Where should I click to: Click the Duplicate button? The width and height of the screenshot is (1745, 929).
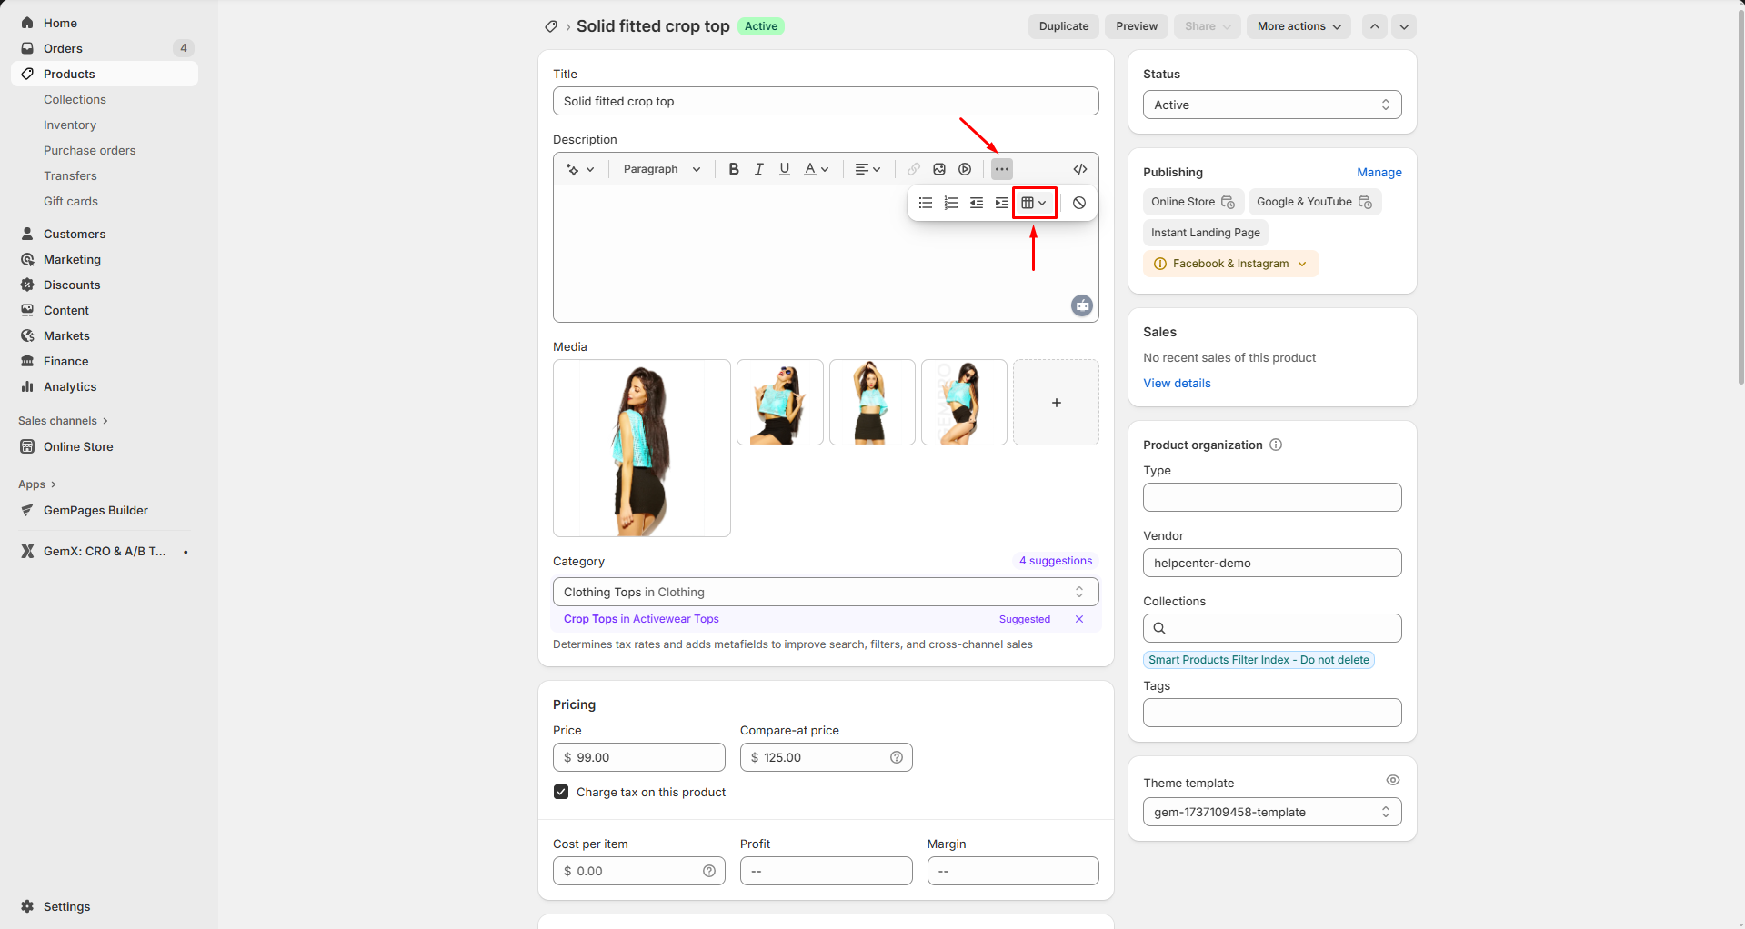click(1063, 26)
